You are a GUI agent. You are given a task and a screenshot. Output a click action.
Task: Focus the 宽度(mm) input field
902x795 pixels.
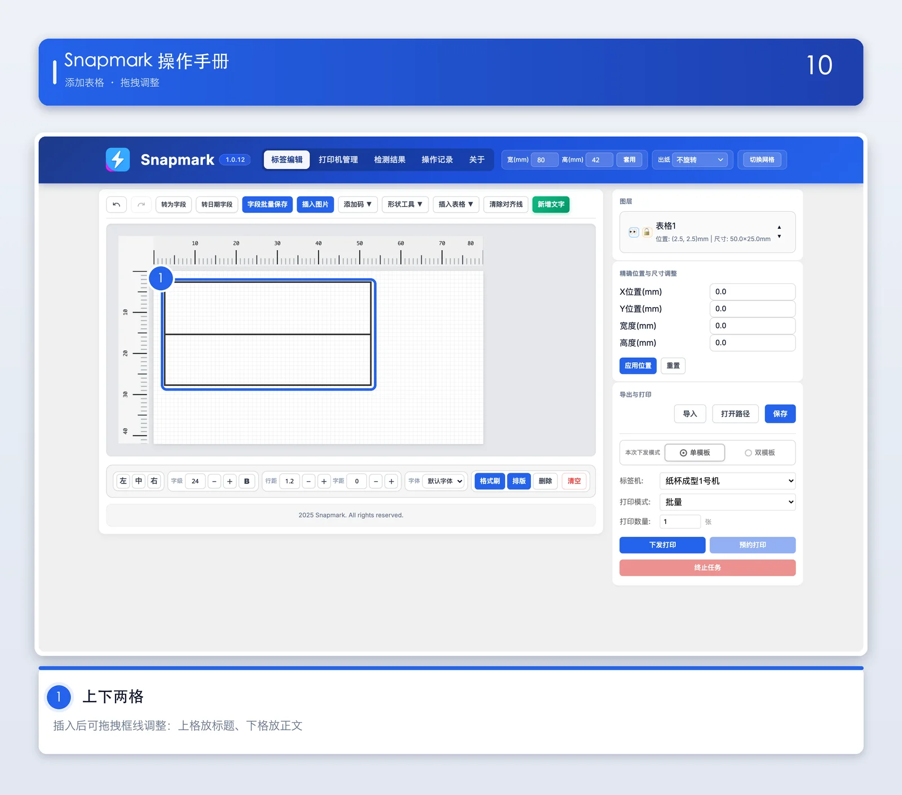pos(753,326)
